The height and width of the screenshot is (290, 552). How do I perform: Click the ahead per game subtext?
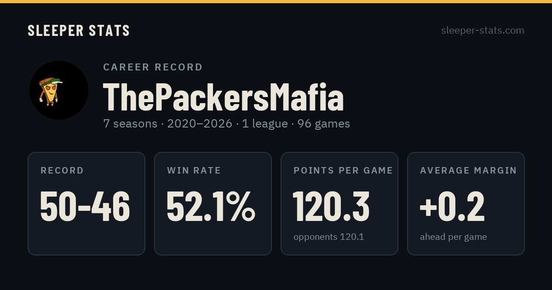(x=454, y=237)
